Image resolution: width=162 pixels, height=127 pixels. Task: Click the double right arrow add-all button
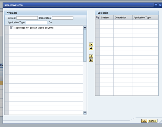pyautogui.click(x=91, y=48)
